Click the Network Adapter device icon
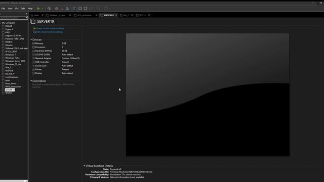This screenshot has height=182, width=324. (x=33, y=59)
